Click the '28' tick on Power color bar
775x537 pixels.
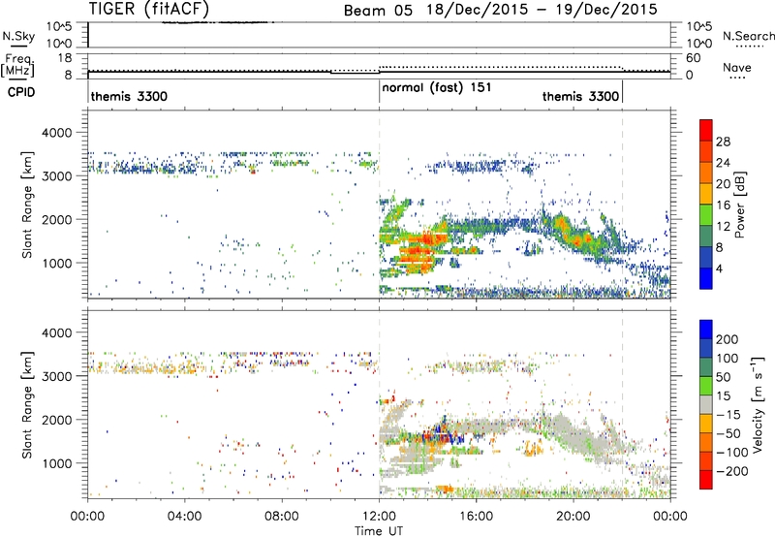pos(723,142)
